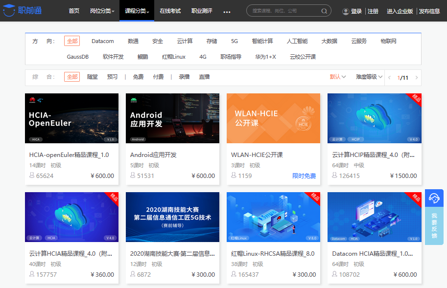447x288 pixels.
Task: Open the three-dots more menu in navbar
Action: (227, 12)
